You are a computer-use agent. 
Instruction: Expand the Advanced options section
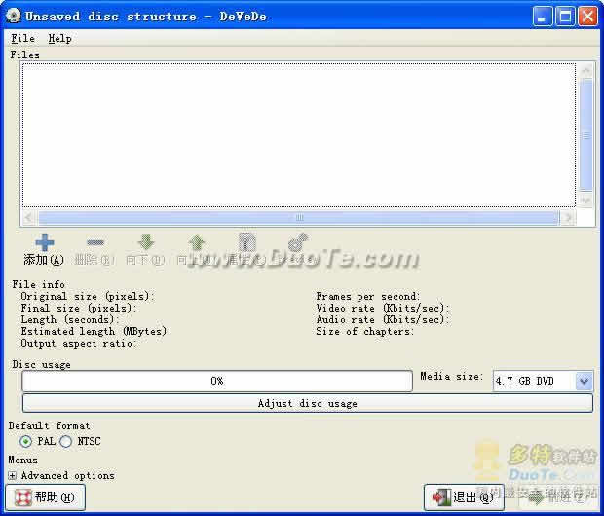(x=13, y=475)
